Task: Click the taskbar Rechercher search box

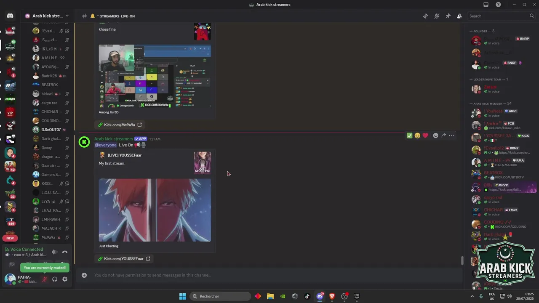Action: (219, 296)
